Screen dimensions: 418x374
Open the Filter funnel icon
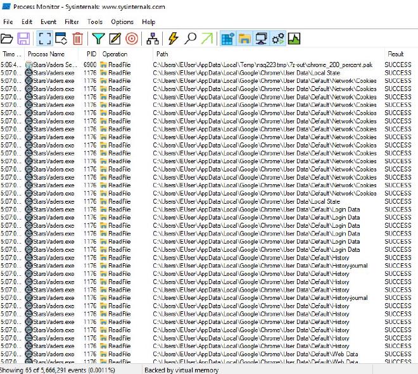(98, 39)
